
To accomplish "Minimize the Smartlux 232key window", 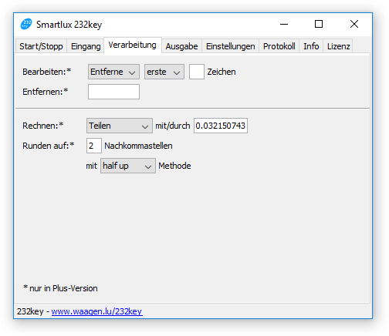I will tap(284, 24).
